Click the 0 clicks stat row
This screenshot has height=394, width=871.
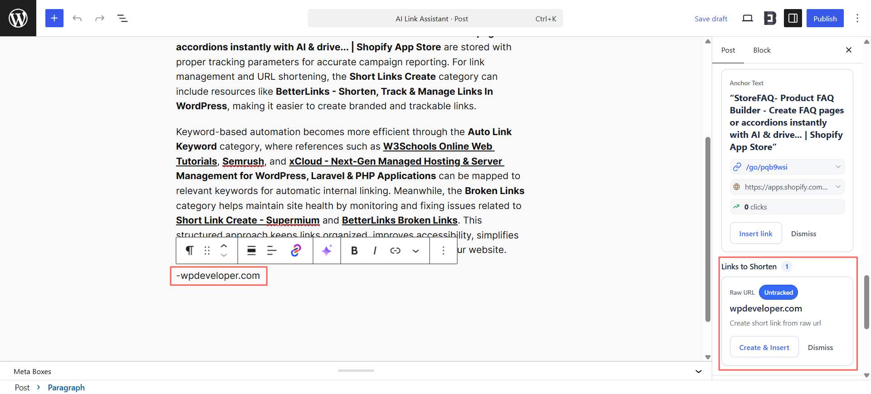[x=787, y=207]
